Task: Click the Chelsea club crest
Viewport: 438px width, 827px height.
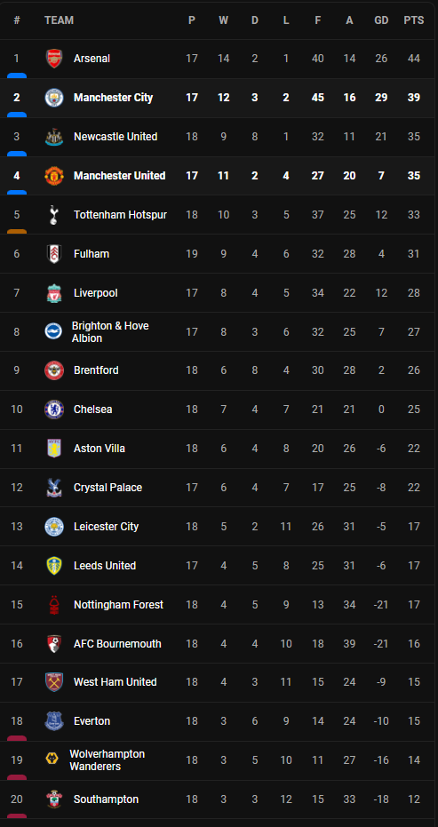Action: click(54, 410)
